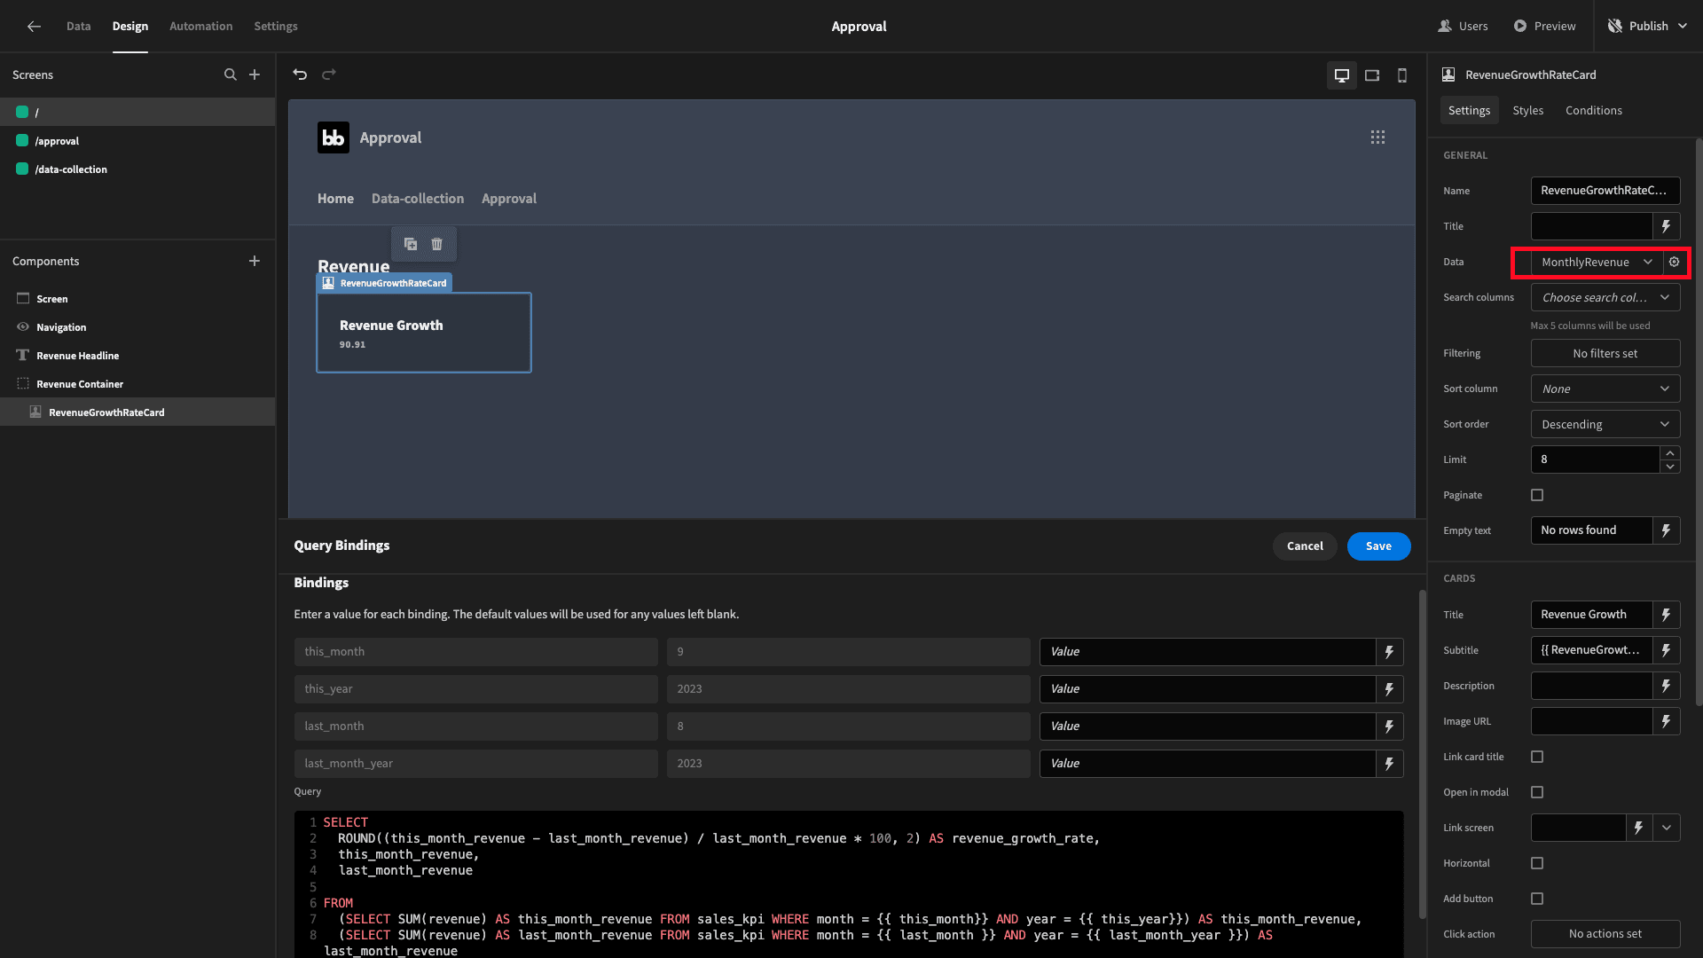This screenshot has height=958, width=1703.
Task: Enable Open in modal checkbox
Action: (x=1537, y=792)
